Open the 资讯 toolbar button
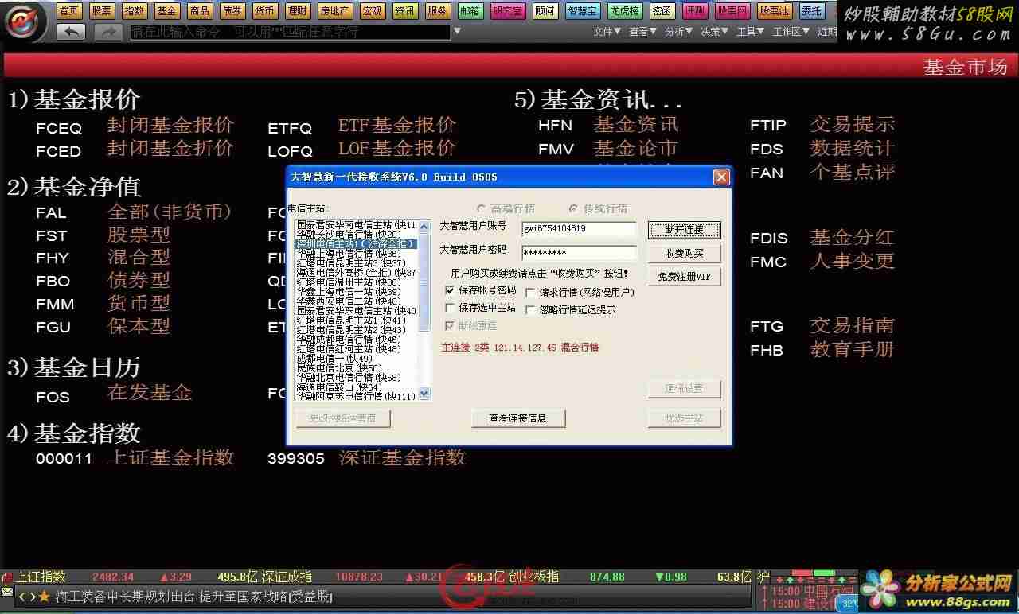This screenshot has width=1019, height=614. 404,11
